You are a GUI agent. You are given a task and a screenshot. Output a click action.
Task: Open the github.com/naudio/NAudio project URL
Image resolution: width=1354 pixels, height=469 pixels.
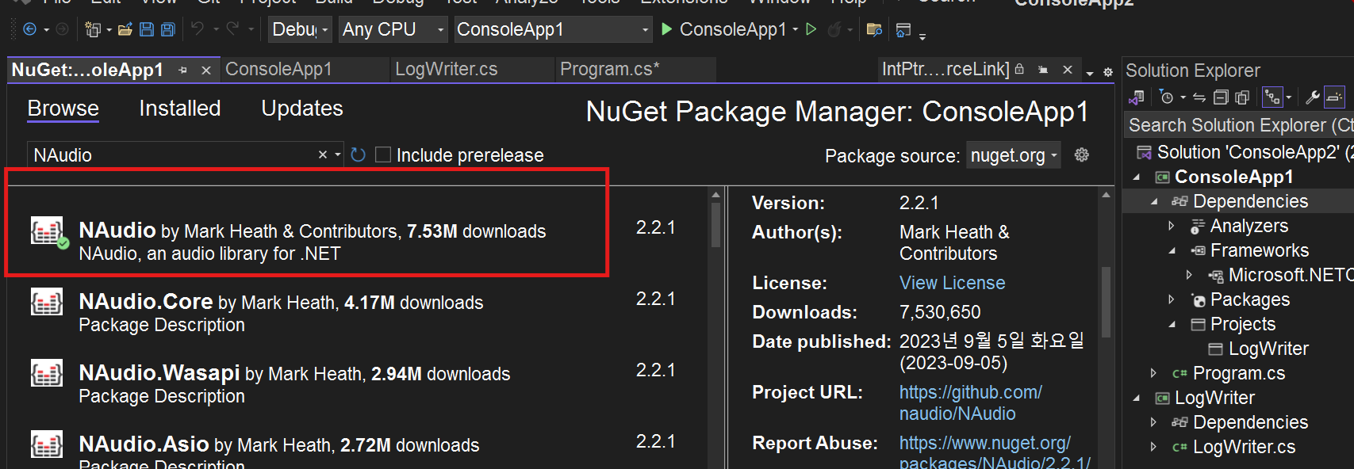tap(970, 402)
